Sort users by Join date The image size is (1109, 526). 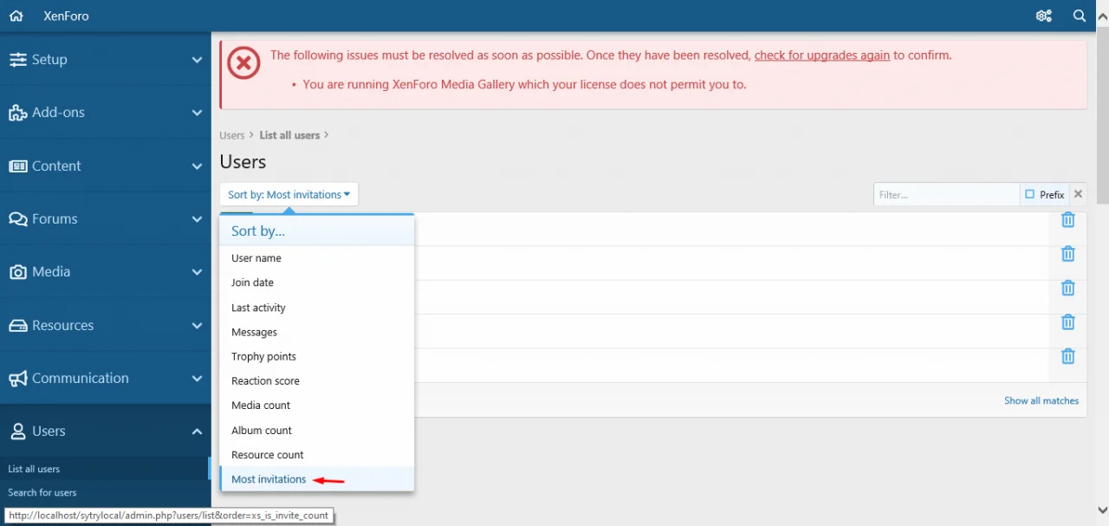click(252, 282)
